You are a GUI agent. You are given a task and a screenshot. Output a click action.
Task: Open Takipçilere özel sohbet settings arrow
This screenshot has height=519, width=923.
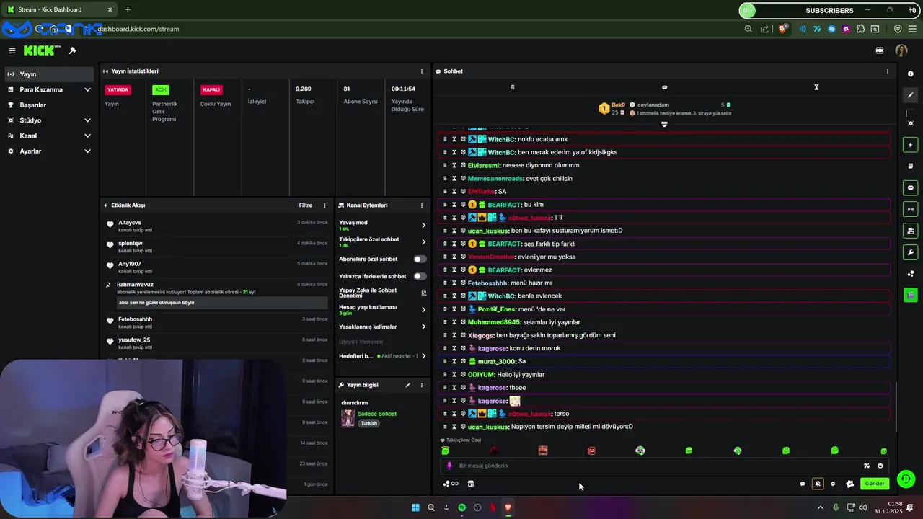(x=423, y=241)
